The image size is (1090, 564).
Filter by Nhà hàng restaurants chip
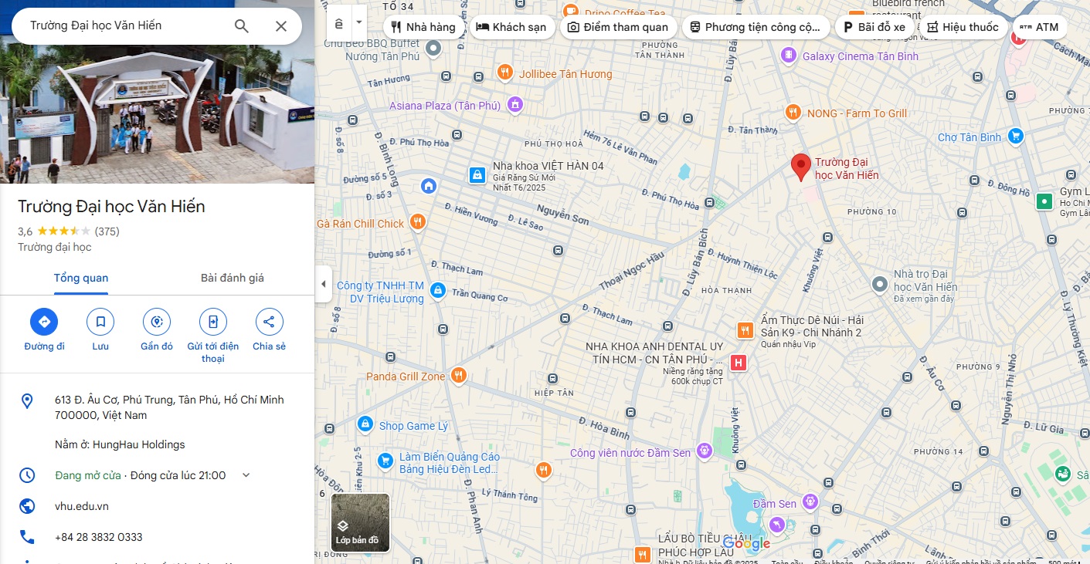click(x=423, y=27)
